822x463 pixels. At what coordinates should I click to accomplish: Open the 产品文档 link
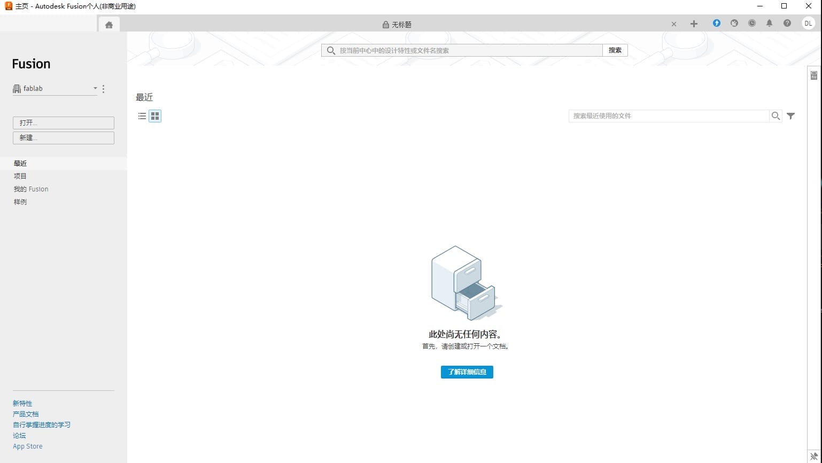[x=26, y=414]
